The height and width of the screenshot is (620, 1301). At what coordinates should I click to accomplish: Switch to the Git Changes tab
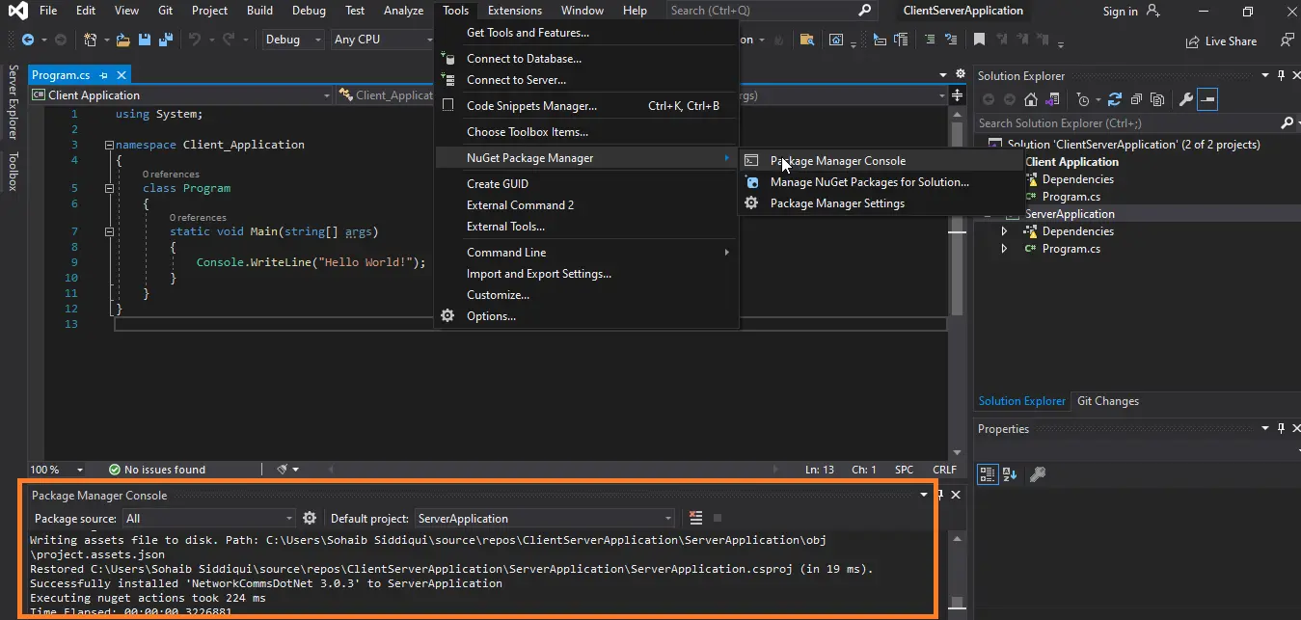click(1107, 401)
